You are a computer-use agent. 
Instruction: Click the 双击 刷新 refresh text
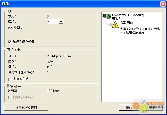pos(126,22)
